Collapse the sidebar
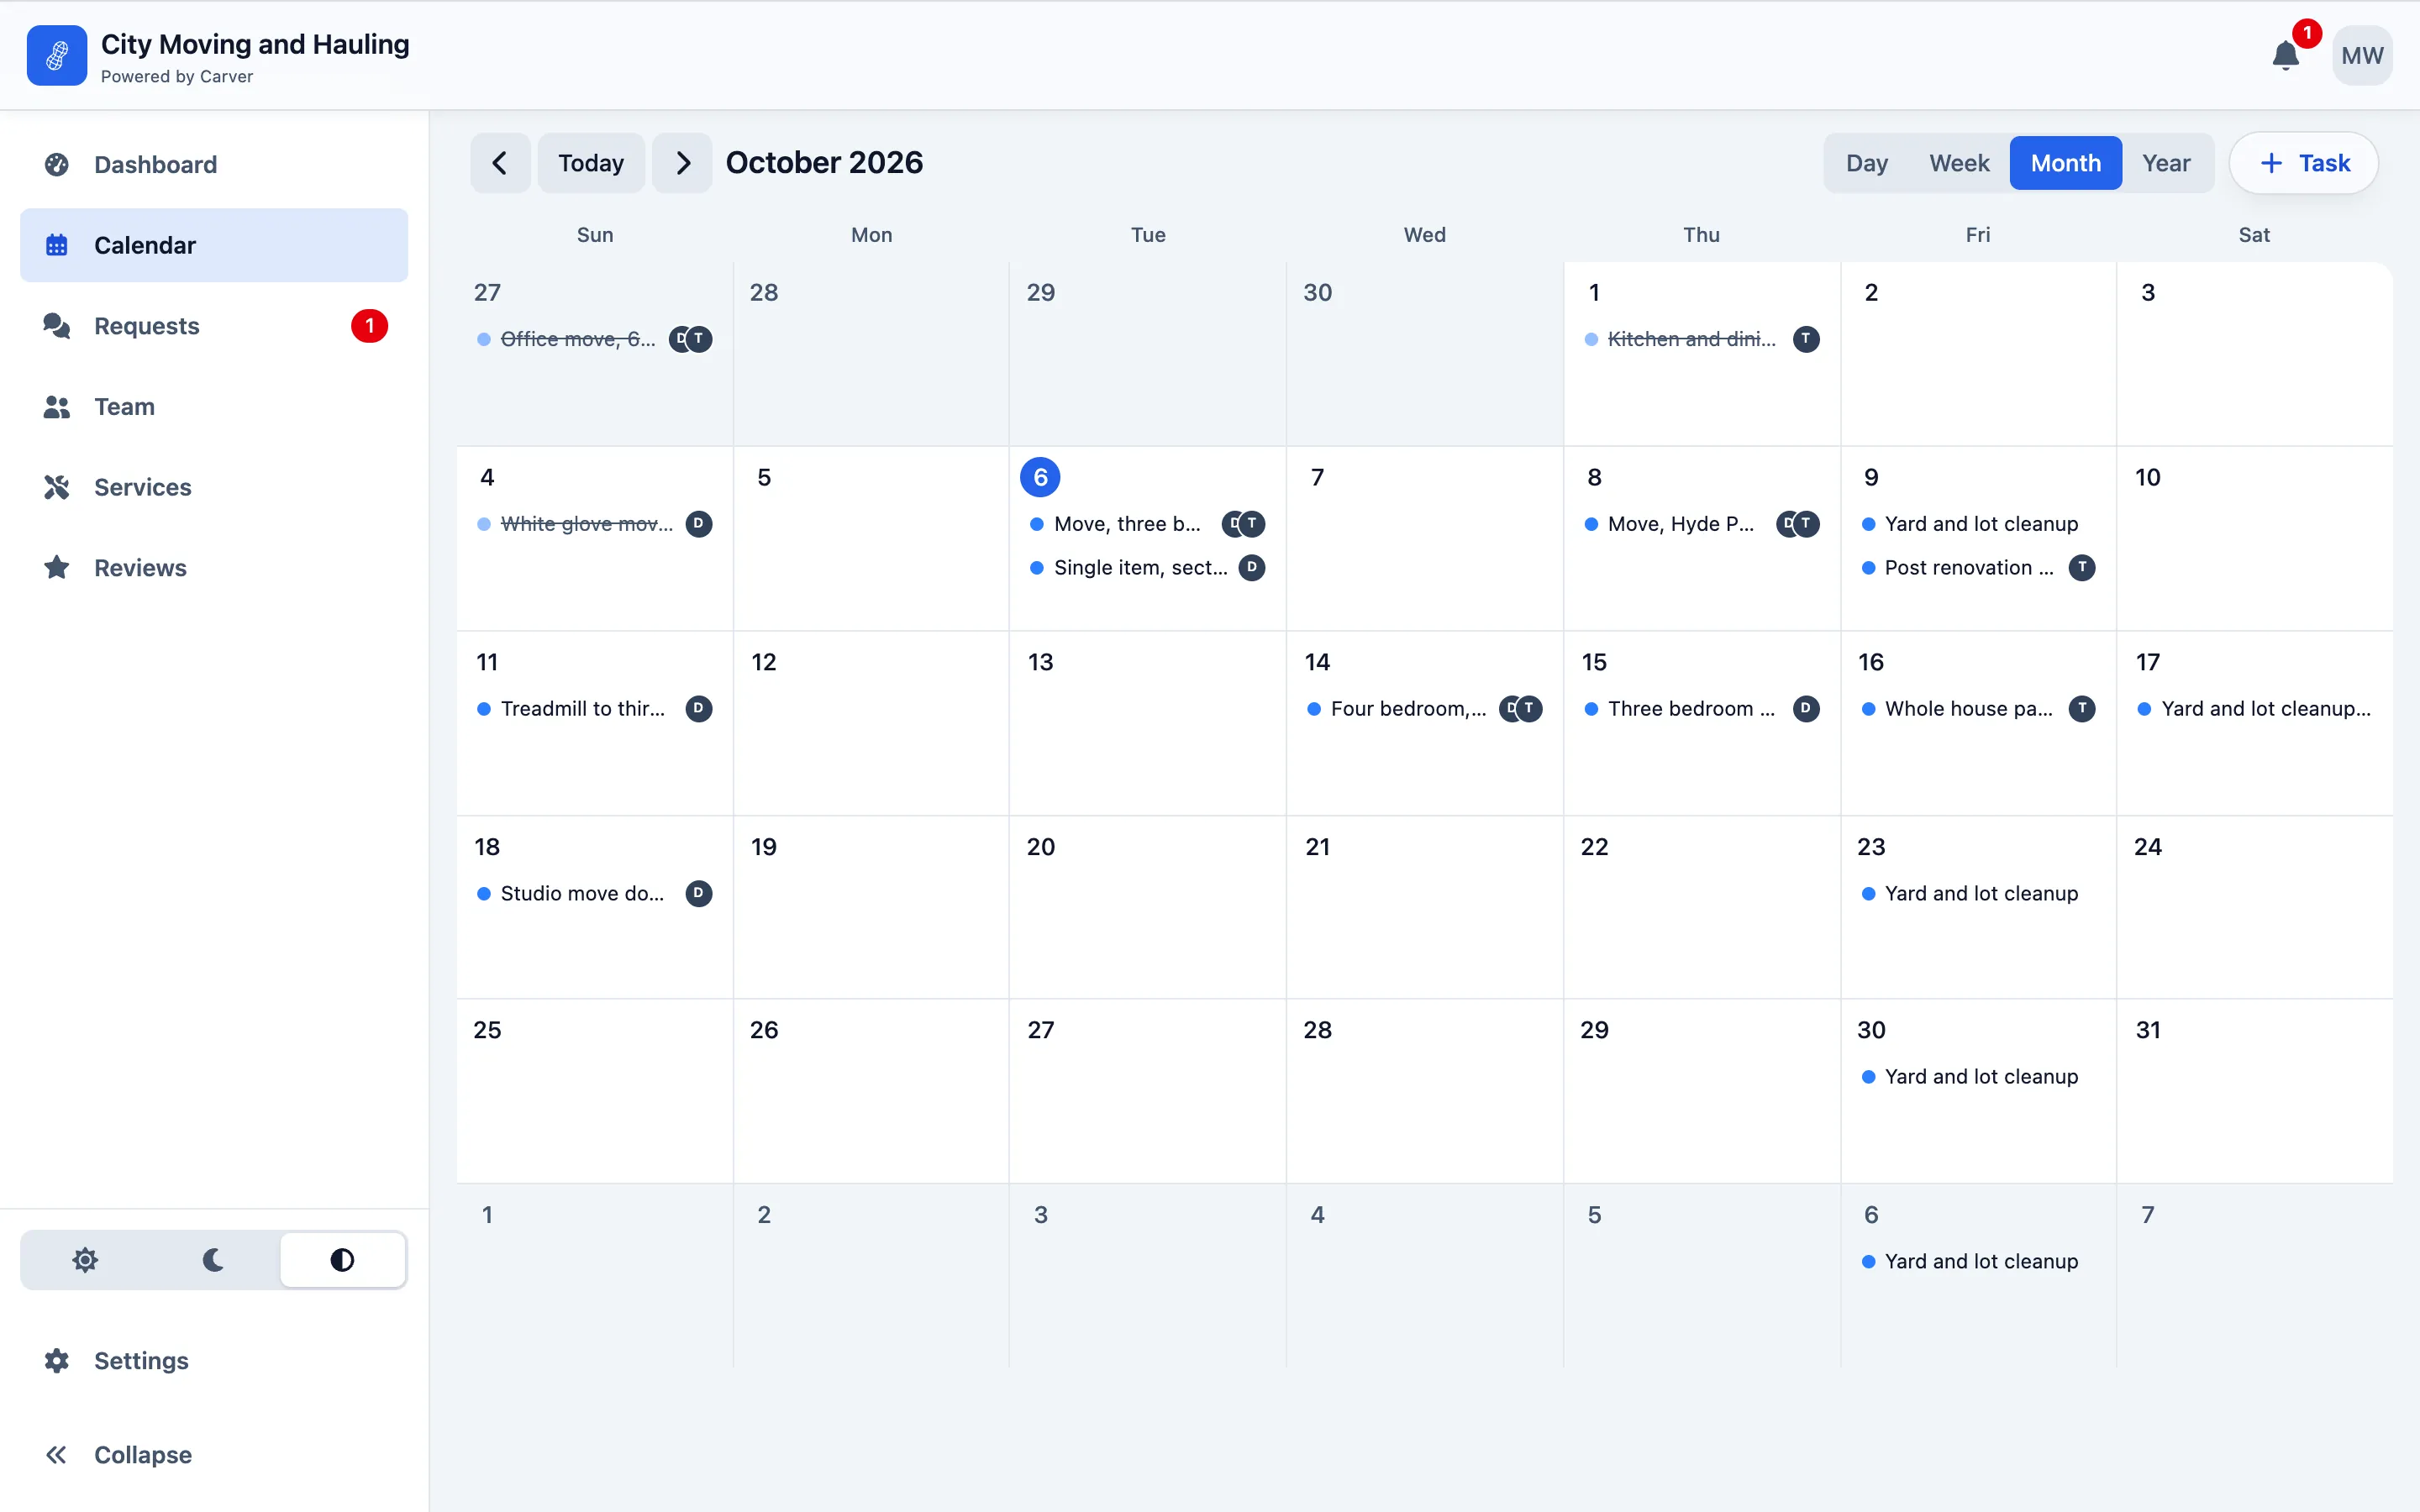 tap(214, 1455)
